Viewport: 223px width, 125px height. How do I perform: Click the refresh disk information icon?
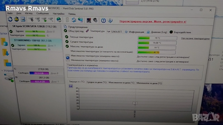[10, 20]
